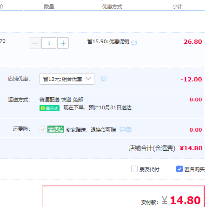Open chat bubble icon next to 退换货可赔
The width and height of the screenshot is (206, 207).
pos(122,129)
